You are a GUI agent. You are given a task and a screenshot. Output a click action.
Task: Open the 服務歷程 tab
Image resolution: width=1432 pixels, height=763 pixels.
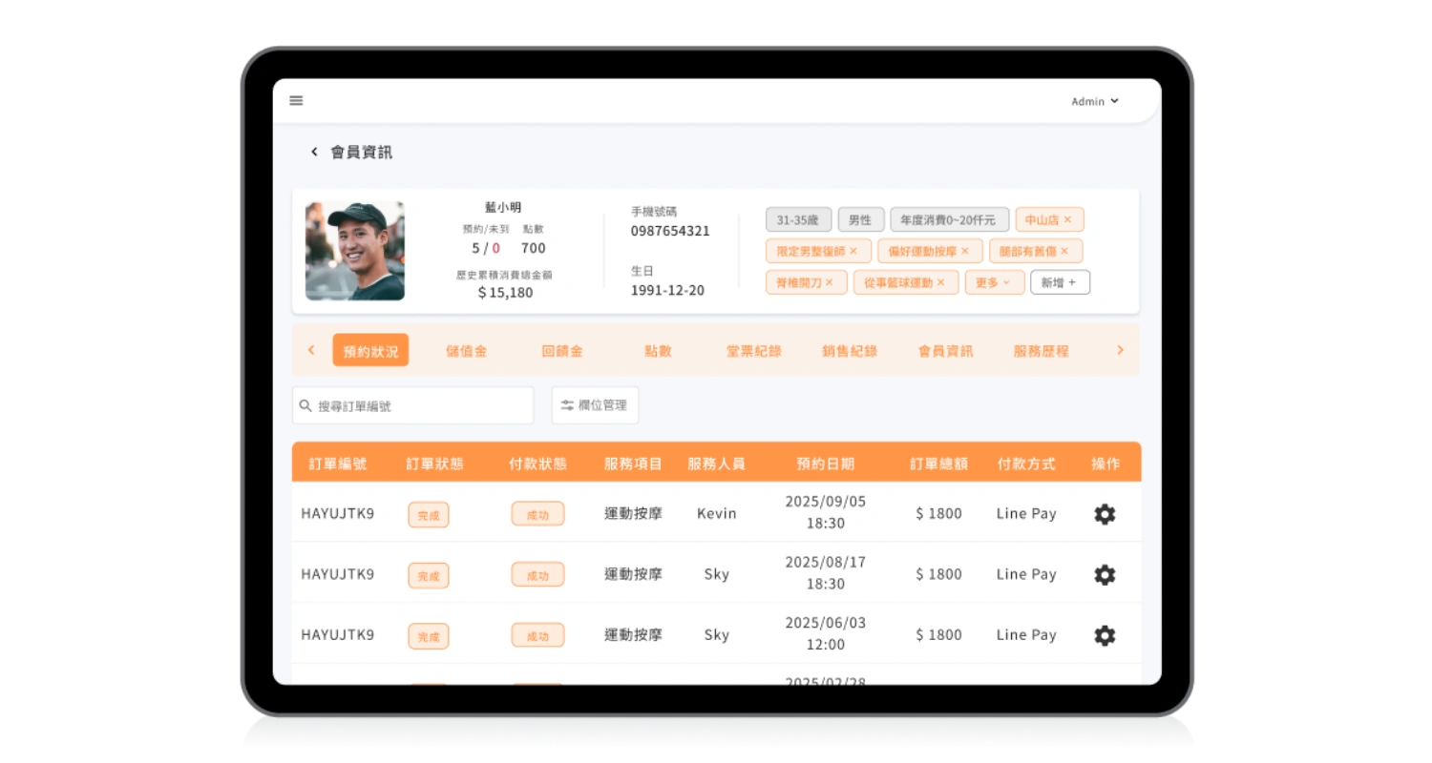1041,350
